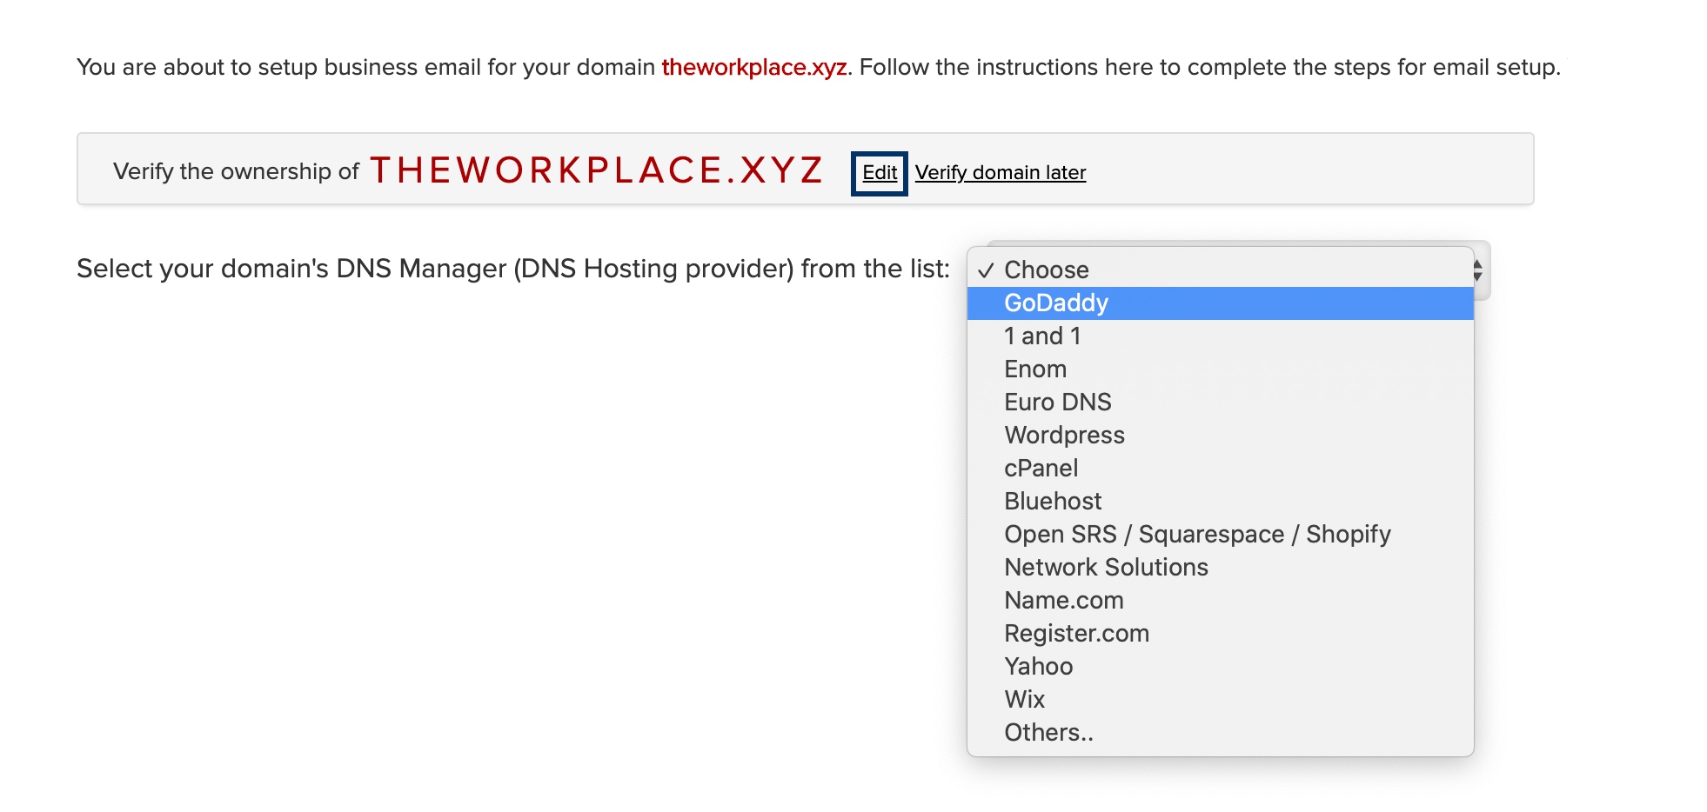The height and width of the screenshot is (812, 1707).
Task: Select Register.com provider
Action: [x=1220, y=633]
